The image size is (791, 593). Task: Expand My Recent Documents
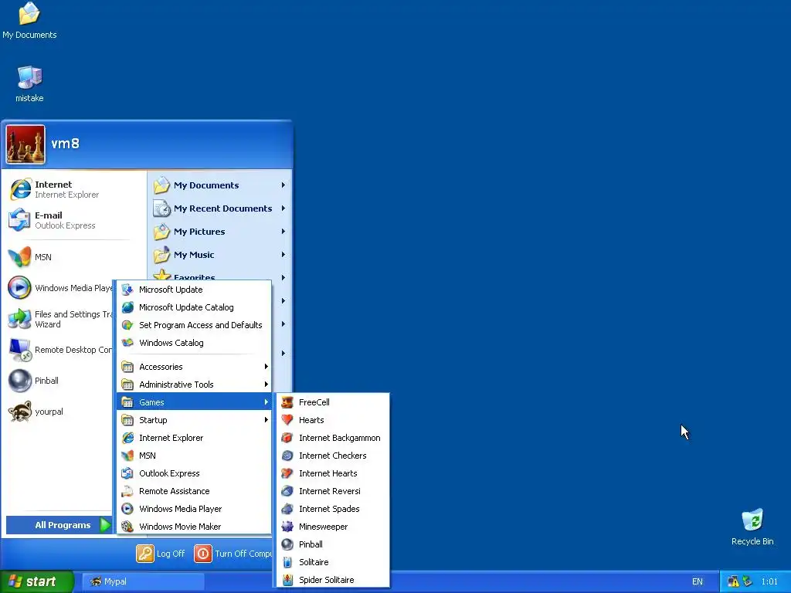point(220,208)
